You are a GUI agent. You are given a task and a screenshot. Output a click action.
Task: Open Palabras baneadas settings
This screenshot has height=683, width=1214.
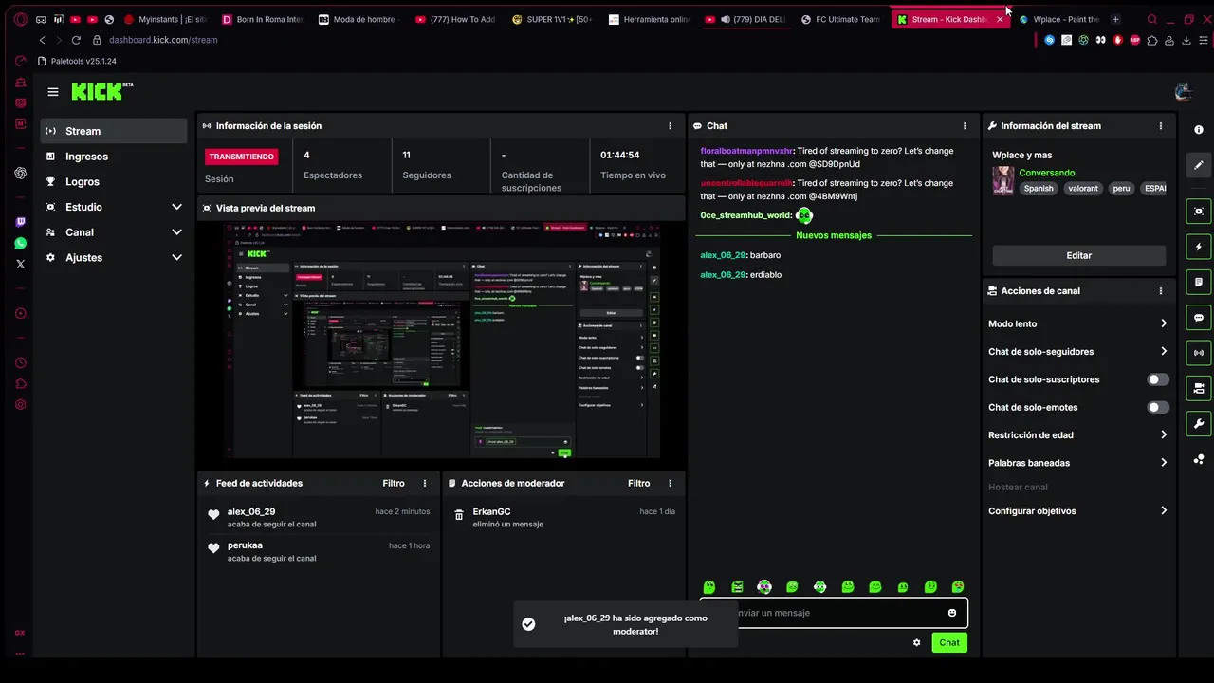tap(1078, 463)
